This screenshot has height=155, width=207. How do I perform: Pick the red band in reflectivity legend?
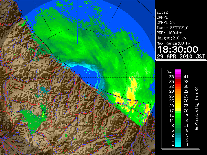tap(178, 82)
